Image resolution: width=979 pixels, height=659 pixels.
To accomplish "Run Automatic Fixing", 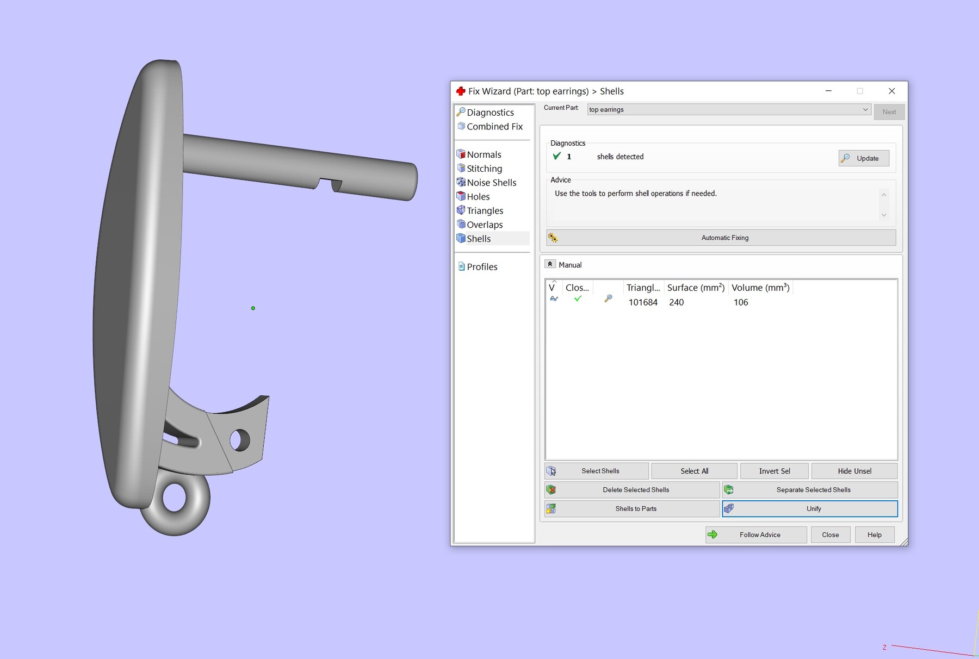I will pyautogui.click(x=721, y=238).
